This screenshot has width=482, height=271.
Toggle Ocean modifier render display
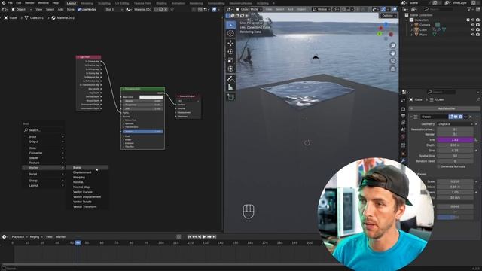[x=460, y=117]
